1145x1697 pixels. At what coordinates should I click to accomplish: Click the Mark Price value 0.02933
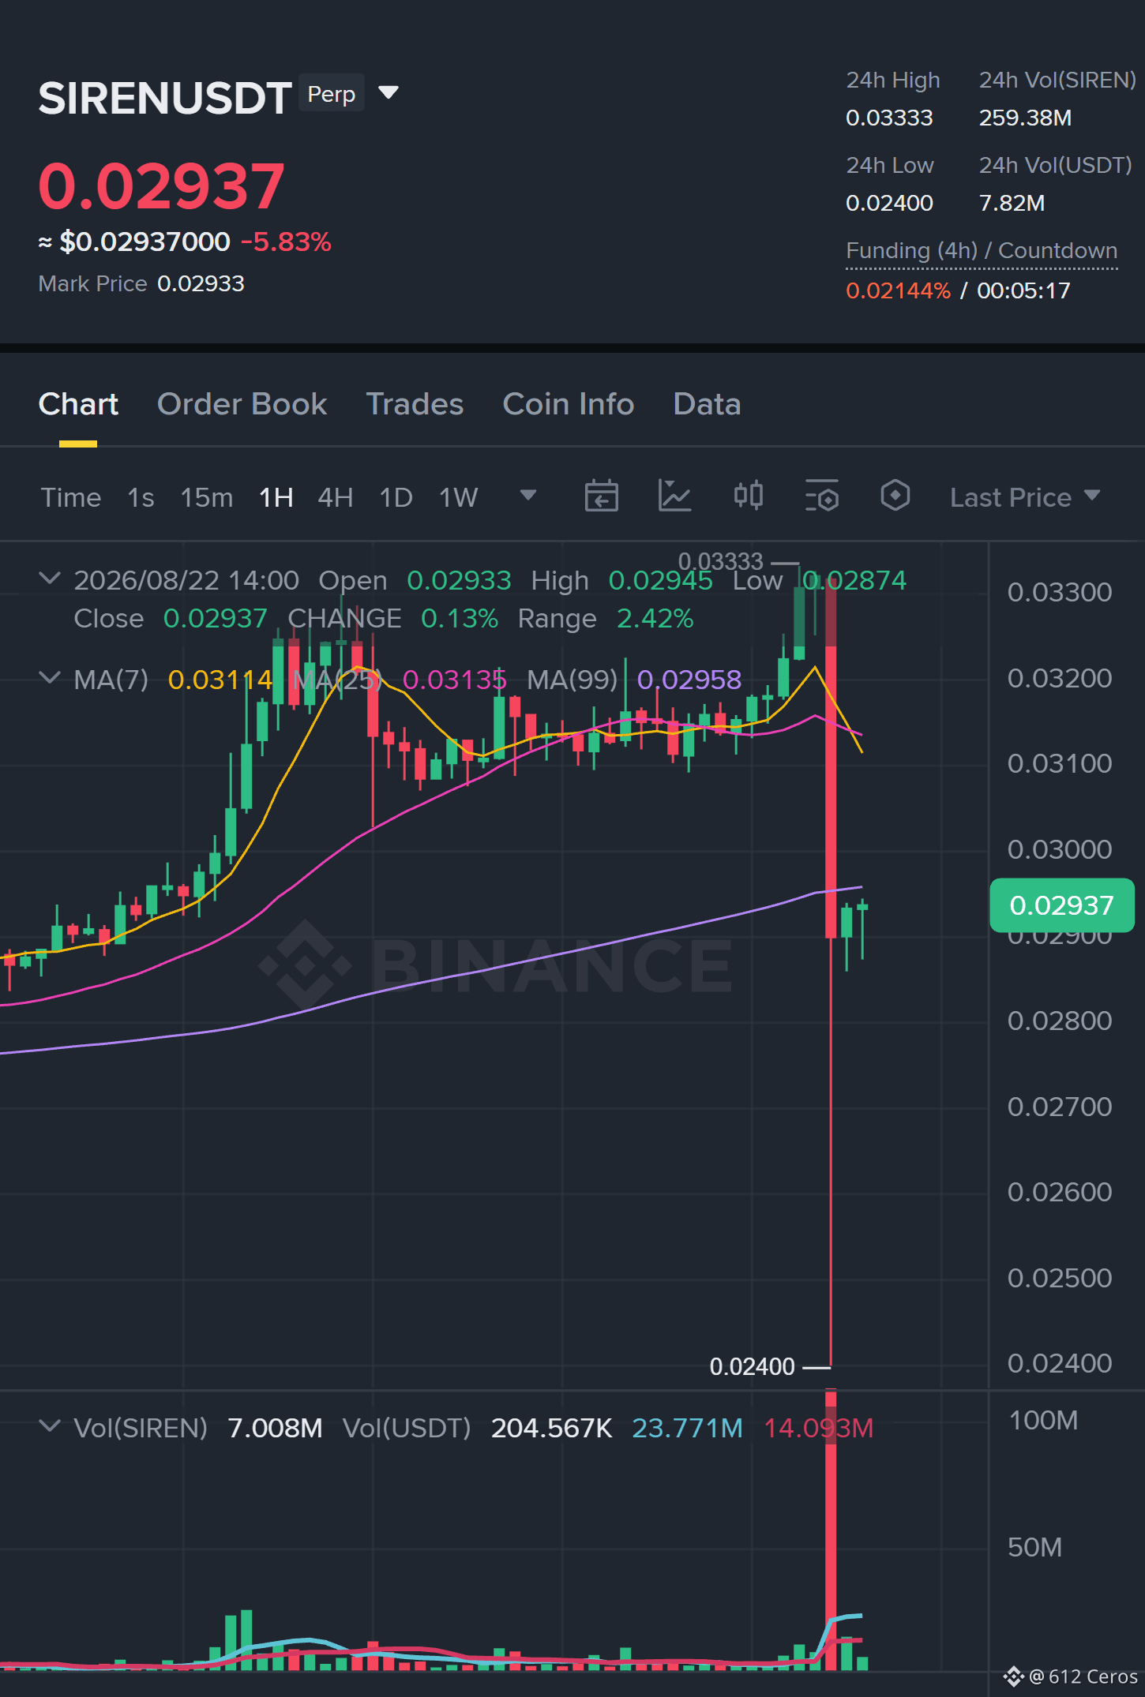201,283
